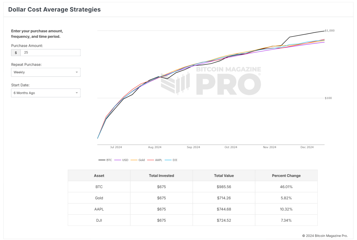Select the Total Invested column header

(x=161, y=175)
